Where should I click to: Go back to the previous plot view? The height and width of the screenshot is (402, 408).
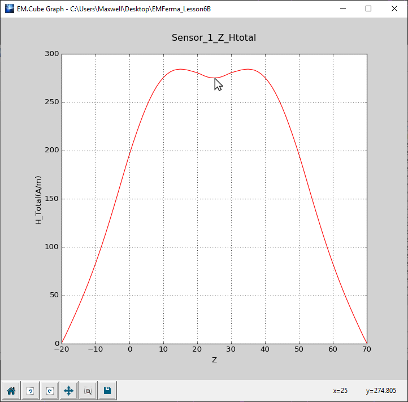coord(31,390)
